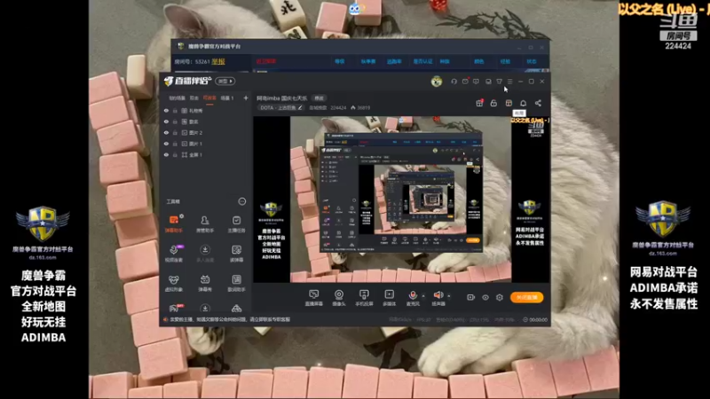
Task: Click the orange 关闭直播 button
Action: [526, 297]
